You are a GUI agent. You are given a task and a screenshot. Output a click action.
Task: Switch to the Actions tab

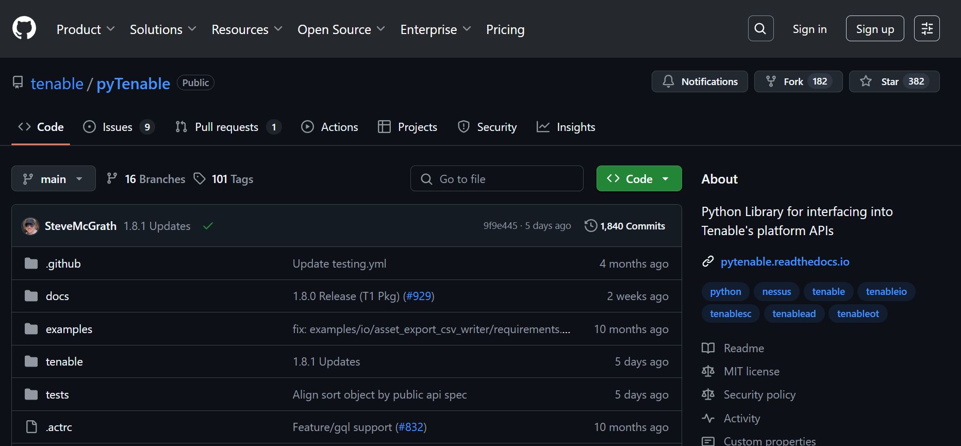[x=329, y=127]
